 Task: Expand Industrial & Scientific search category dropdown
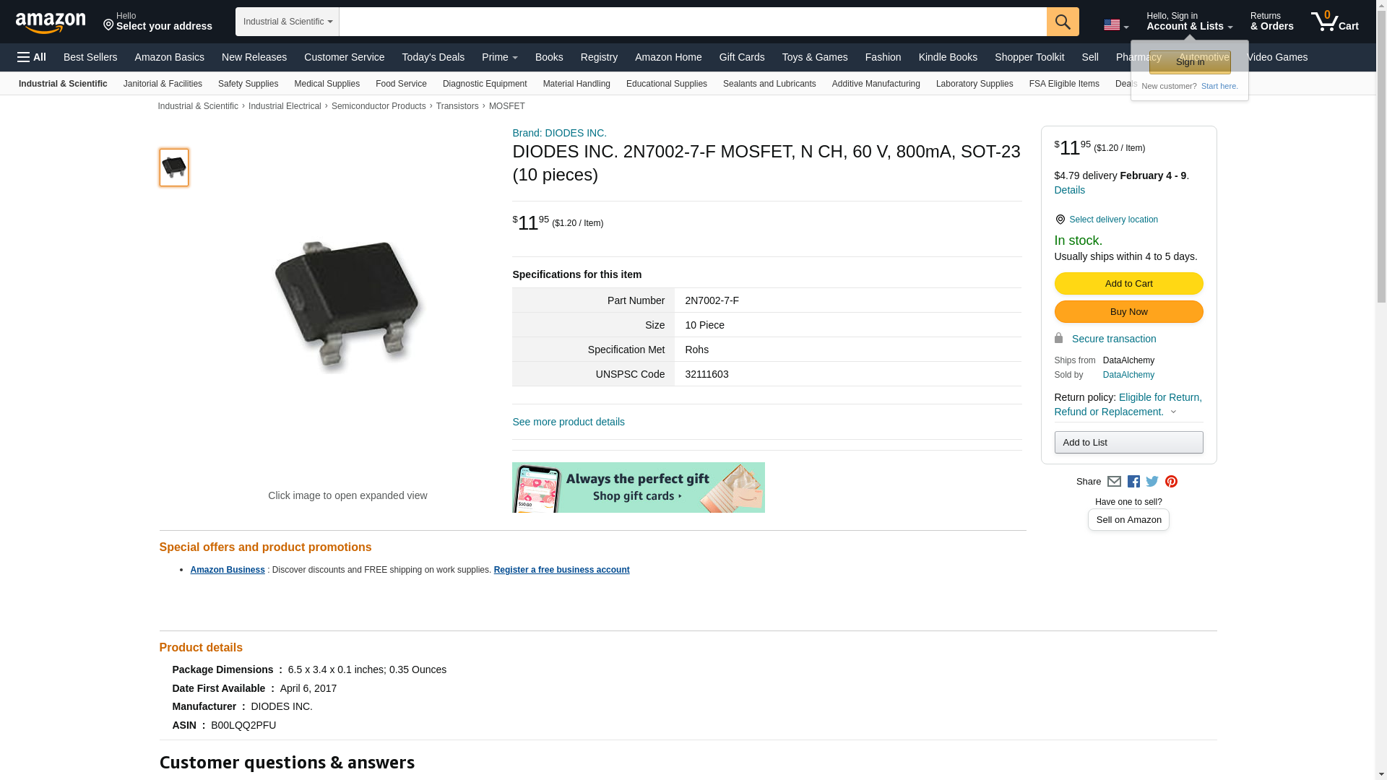click(288, 22)
